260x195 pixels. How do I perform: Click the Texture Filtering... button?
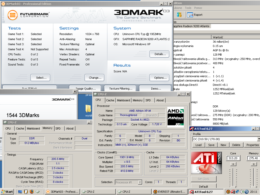click(x=120, y=88)
